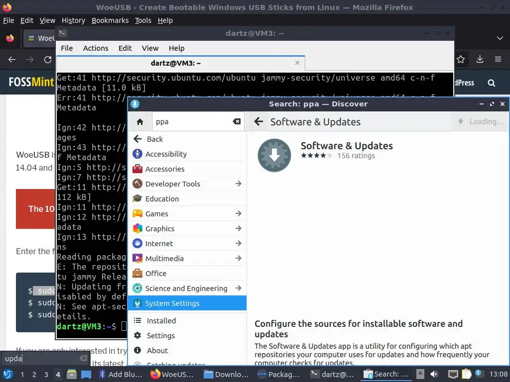Open terminal Edit menu
The width and height of the screenshot is (510, 382).
[125, 48]
